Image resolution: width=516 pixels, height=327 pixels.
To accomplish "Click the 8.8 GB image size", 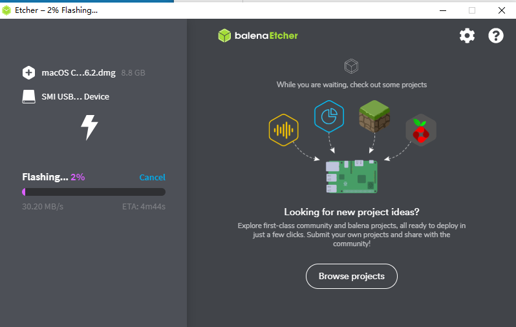I will click(x=133, y=73).
